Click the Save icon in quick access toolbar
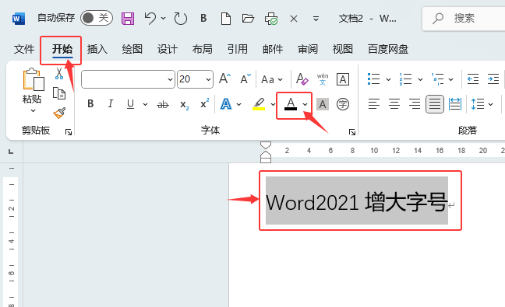Screen dimensions: 505x307 [x=128, y=19]
